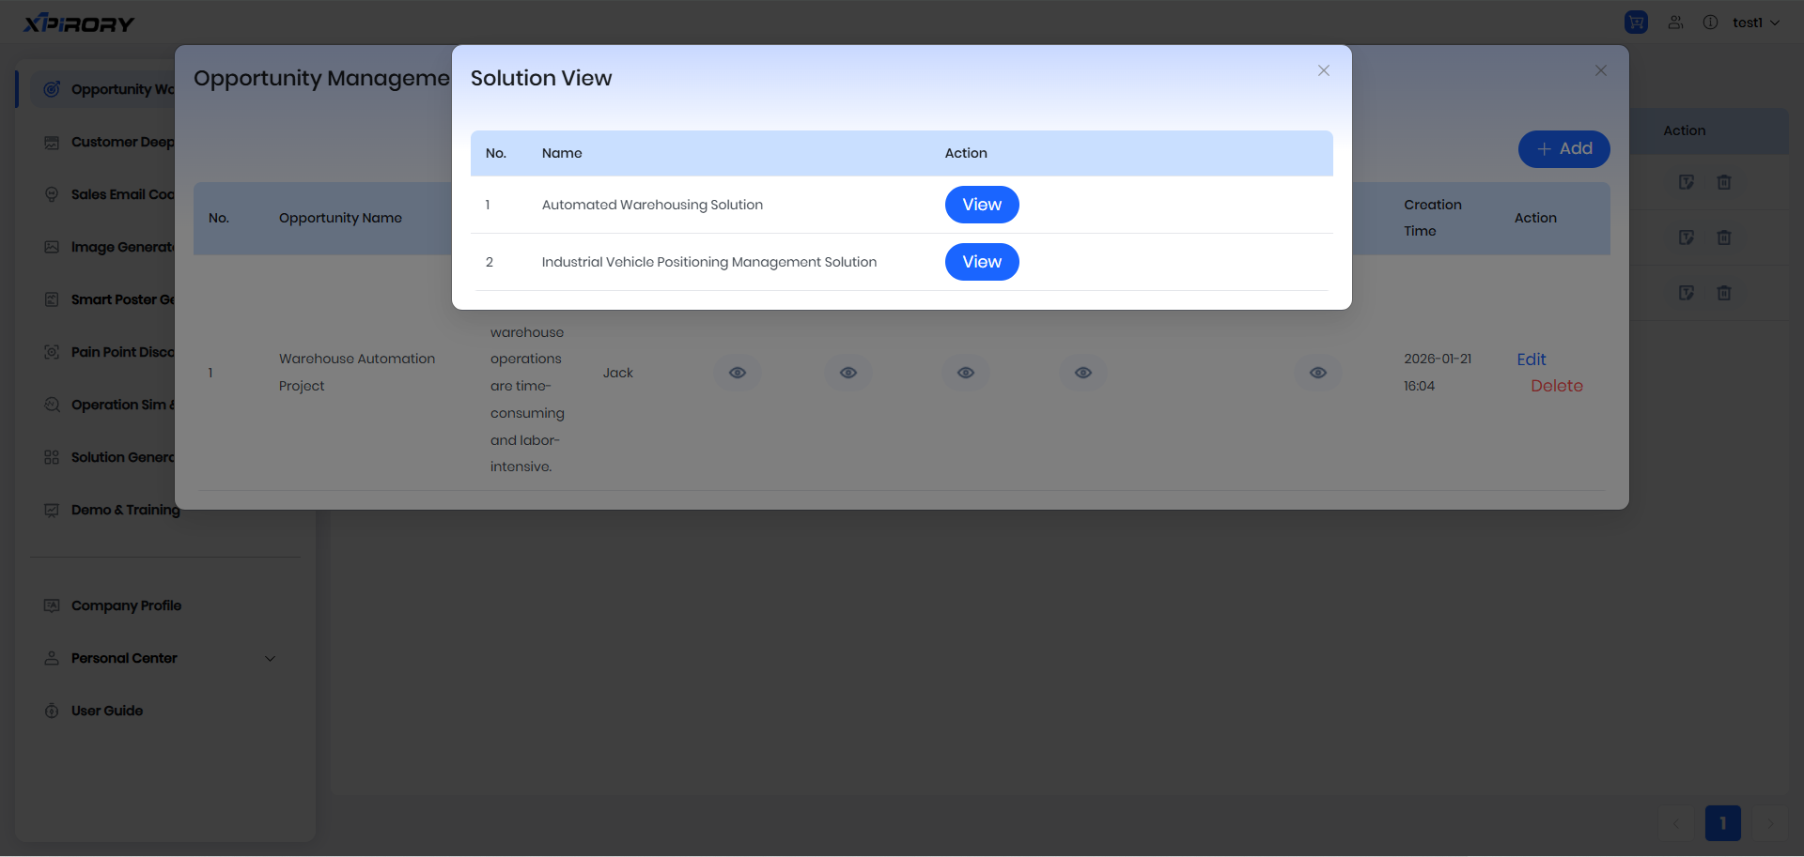
Task: Toggle the rightmost eye icon before creation time
Action: tap(1318, 373)
